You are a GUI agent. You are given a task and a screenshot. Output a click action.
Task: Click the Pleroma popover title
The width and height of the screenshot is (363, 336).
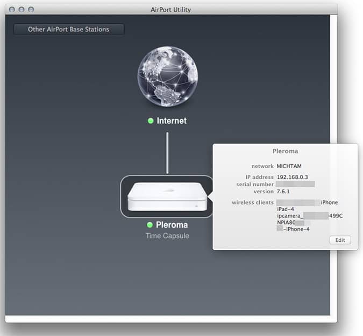(285, 151)
